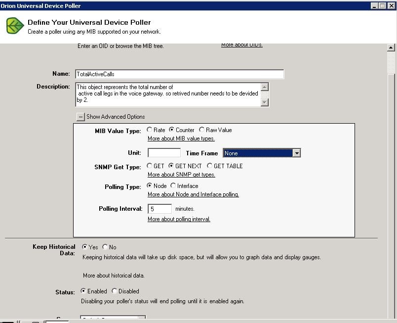Image resolution: width=397 pixels, height=323 pixels.
Task: Open the More about OIDs link
Action: coord(242,45)
